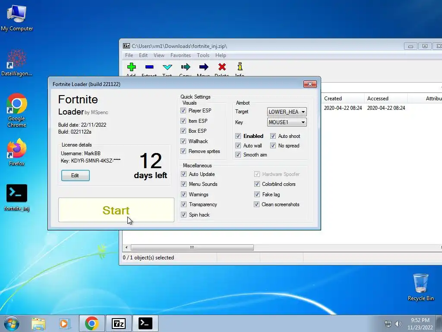Toggle the Smooth aim checkbox

pos(238,154)
